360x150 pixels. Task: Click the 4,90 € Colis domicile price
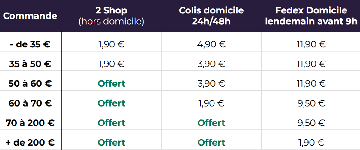(211, 45)
